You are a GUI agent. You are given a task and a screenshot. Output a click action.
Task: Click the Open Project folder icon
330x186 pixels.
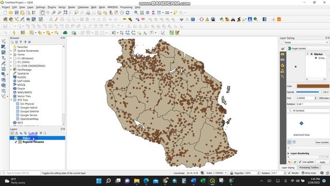11,12
